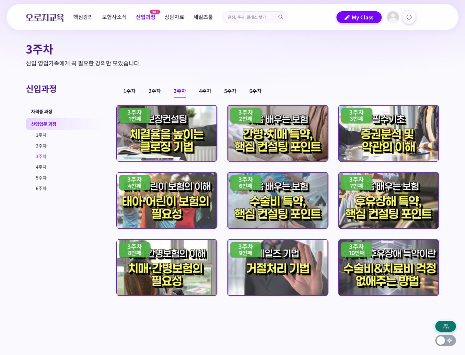The height and width of the screenshot is (355, 465).
Task: Select the 3주차 tab
Action: [x=180, y=91]
